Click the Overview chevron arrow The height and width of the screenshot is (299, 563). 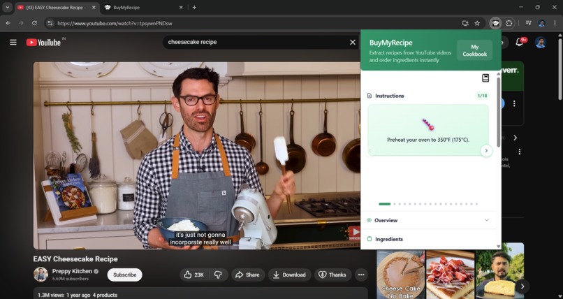(x=487, y=220)
